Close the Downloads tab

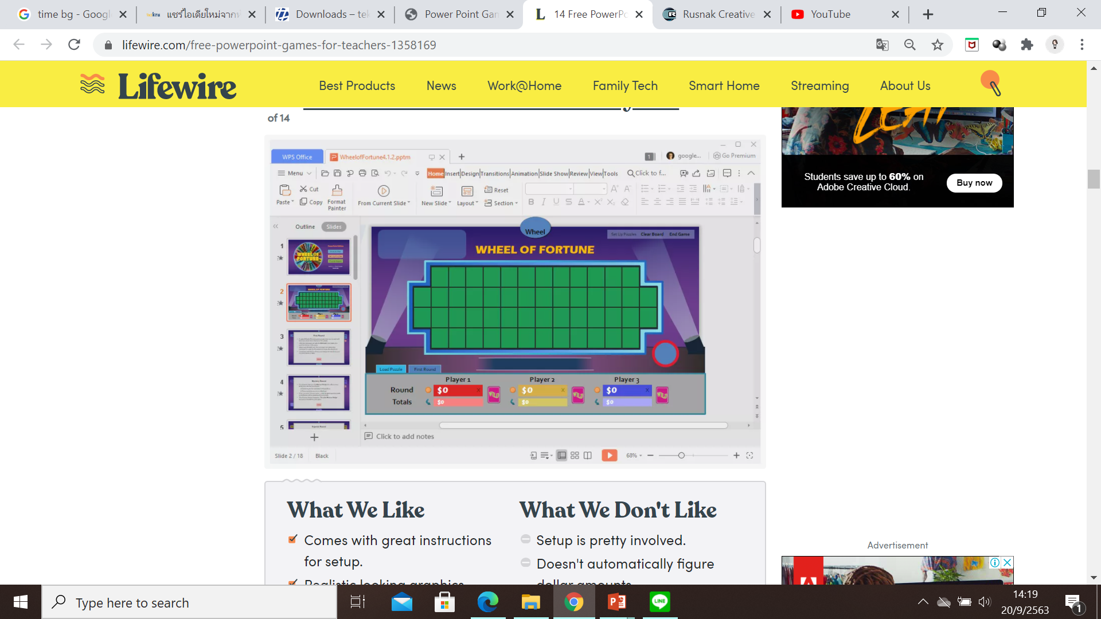tap(381, 14)
